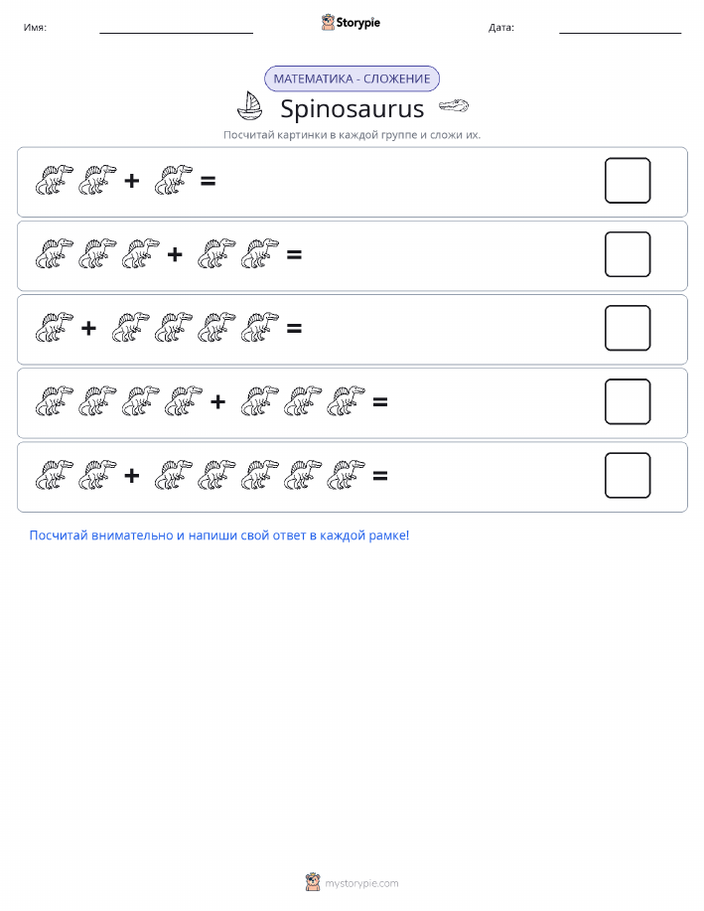Select the answer box in the third row

[628, 328]
